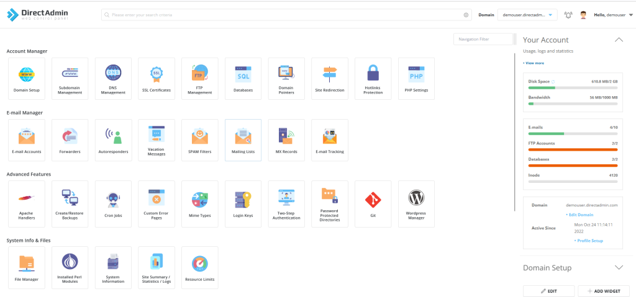Collapse the Your Account panel
Image resolution: width=636 pixels, height=297 pixels.
[x=619, y=40]
